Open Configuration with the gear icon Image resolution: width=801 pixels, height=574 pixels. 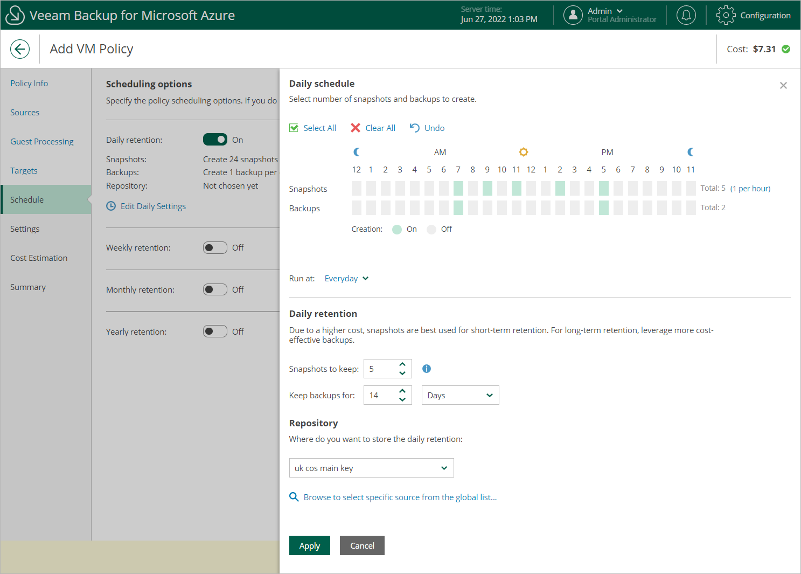(726, 15)
